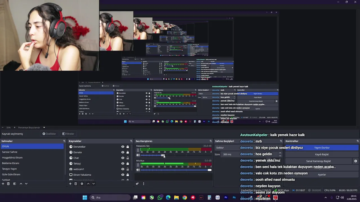Viewport: 360px width, 202px height.
Task: Start recording with Kaydı Başlat
Action: [x=322, y=154]
